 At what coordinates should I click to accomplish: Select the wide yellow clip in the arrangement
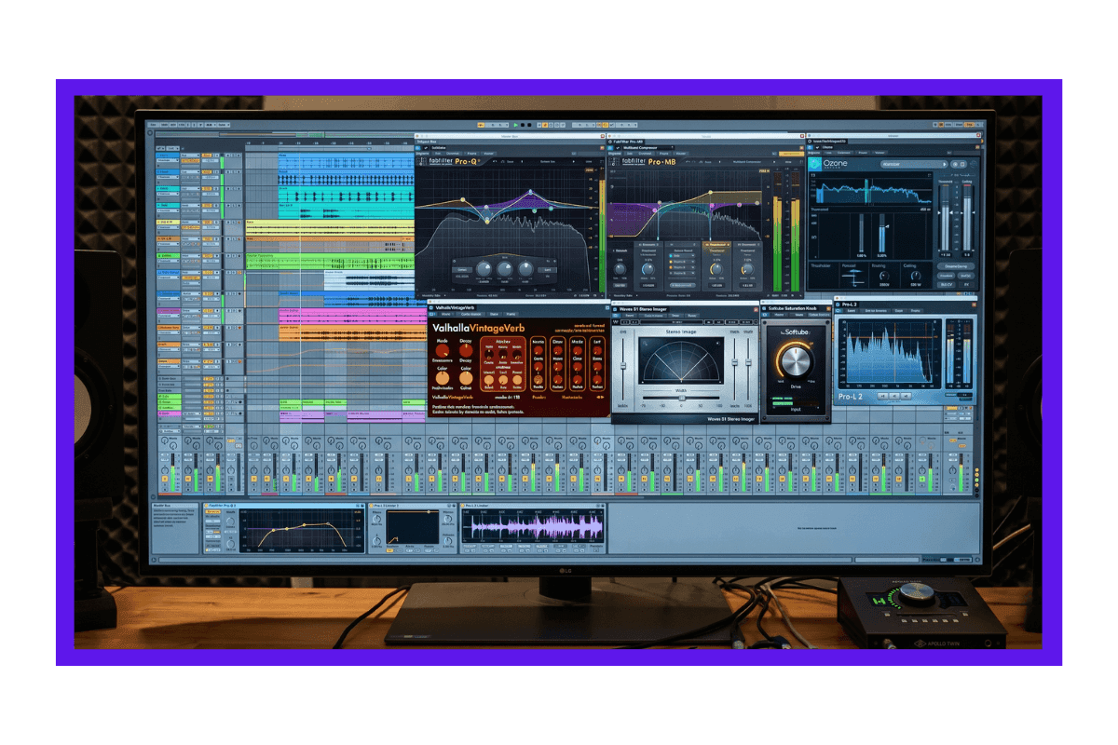(330, 229)
